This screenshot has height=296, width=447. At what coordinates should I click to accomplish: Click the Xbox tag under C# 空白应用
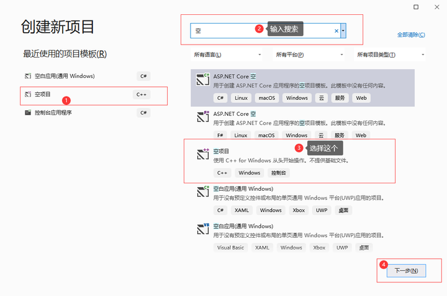[x=299, y=210]
